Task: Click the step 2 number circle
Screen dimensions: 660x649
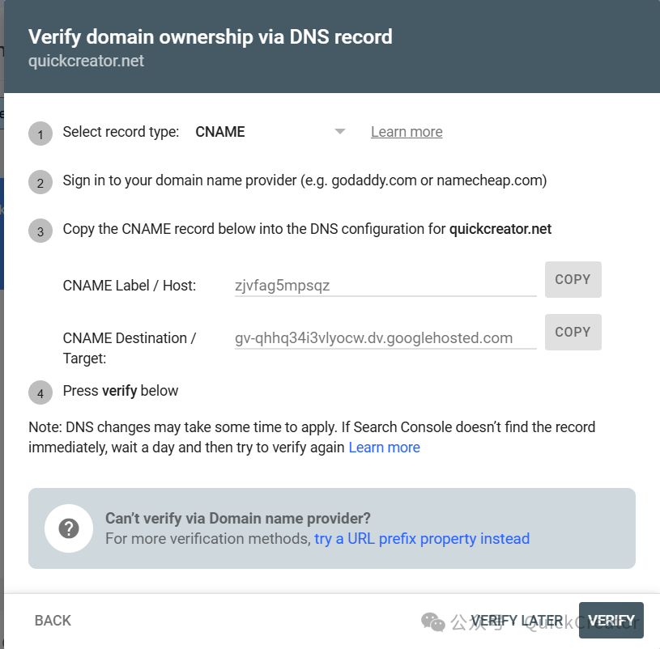Action: (40, 182)
